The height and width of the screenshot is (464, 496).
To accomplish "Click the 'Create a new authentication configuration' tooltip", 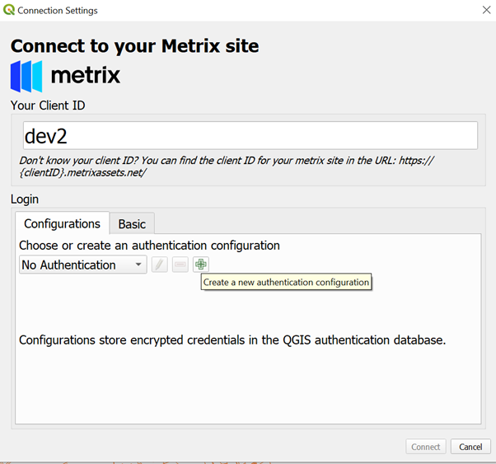I will [286, 282].
